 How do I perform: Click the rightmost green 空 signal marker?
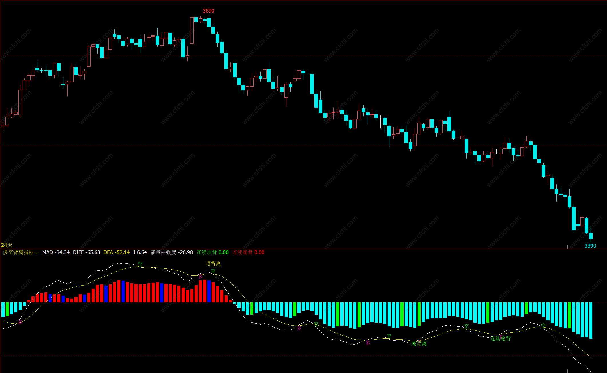tap(543, 326)
